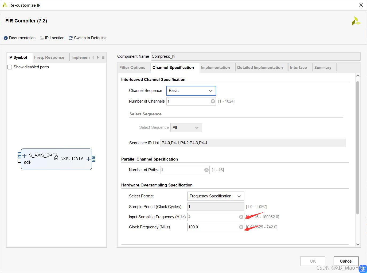The height and width of the screenshot is (273, 367).
Task: Click the Documentation link
Action: pyautogui.click(x=22, y=38)
